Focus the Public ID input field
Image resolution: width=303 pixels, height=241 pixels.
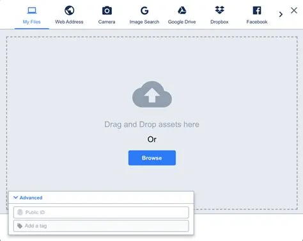101,212
